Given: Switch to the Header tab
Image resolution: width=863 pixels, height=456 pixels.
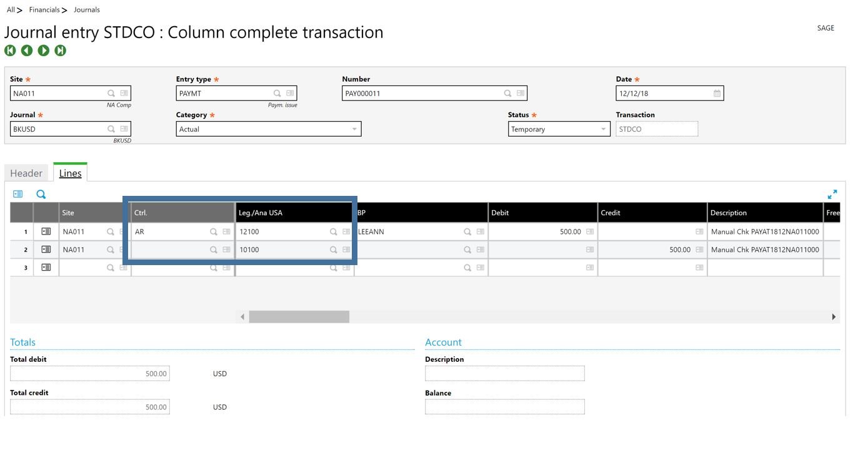Looking at the screenshot, I should coord(26,173).
